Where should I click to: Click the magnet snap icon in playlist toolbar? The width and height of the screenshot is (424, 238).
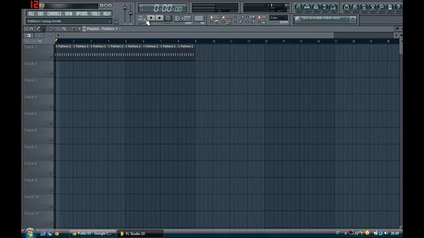click(32, 28)
